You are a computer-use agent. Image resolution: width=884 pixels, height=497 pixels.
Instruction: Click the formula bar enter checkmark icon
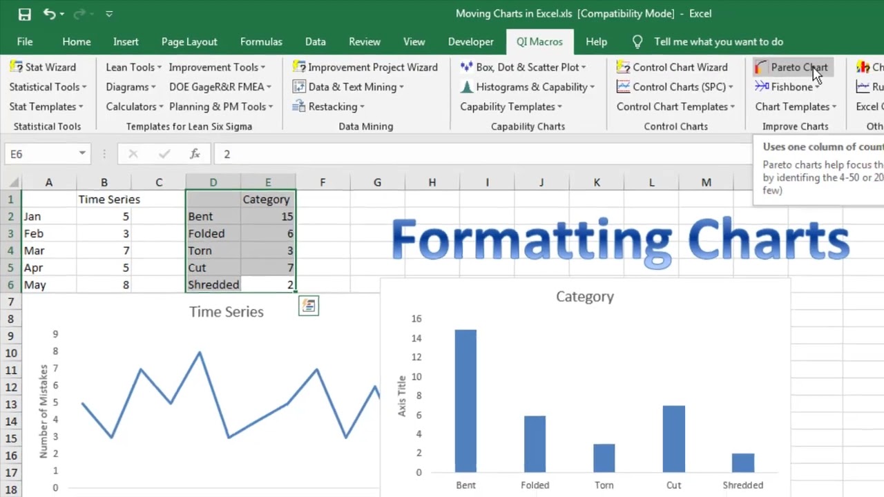tap(164, 154)
